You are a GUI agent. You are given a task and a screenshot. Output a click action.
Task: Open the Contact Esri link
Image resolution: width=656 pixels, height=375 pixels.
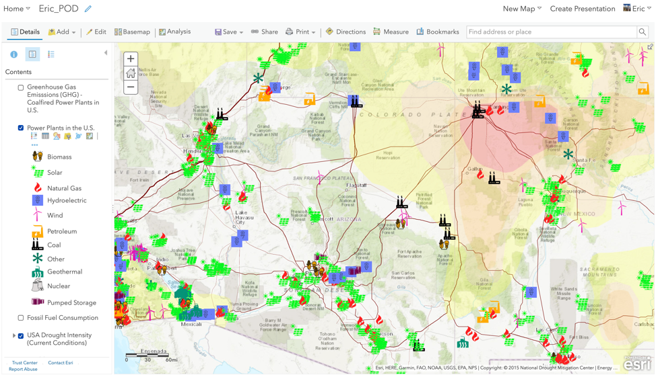point(60,362)
